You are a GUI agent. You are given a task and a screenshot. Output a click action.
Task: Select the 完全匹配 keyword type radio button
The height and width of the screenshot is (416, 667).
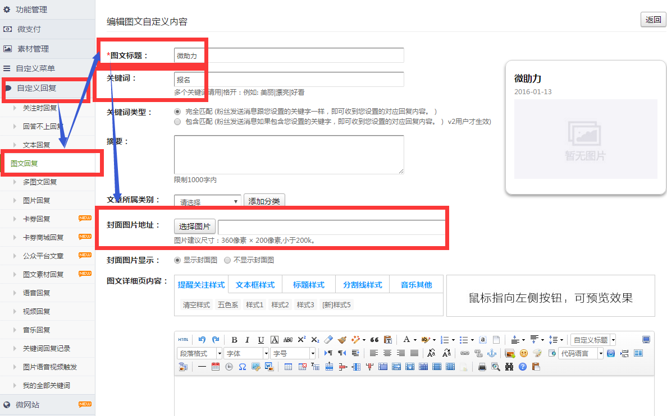coord(177,112)
